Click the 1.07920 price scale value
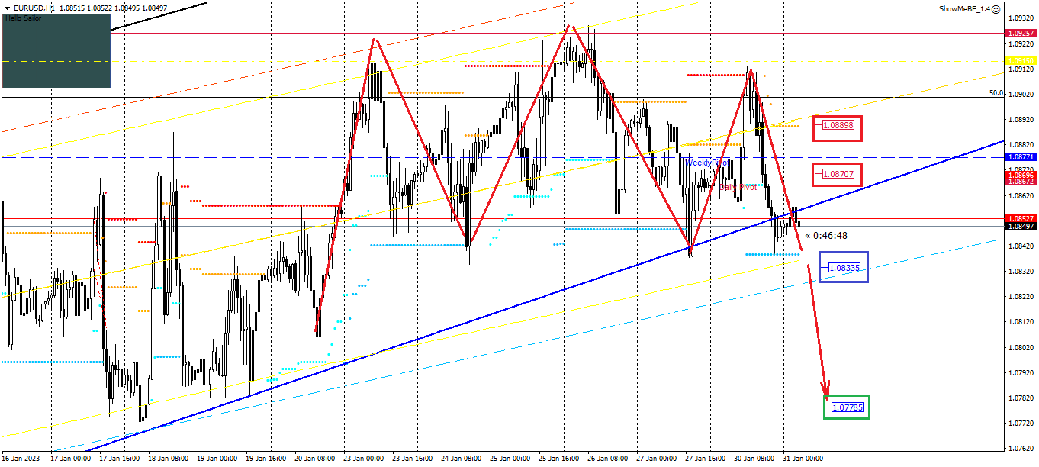1039x467 pixels. pyautogui.click(x=1021, y=372)
